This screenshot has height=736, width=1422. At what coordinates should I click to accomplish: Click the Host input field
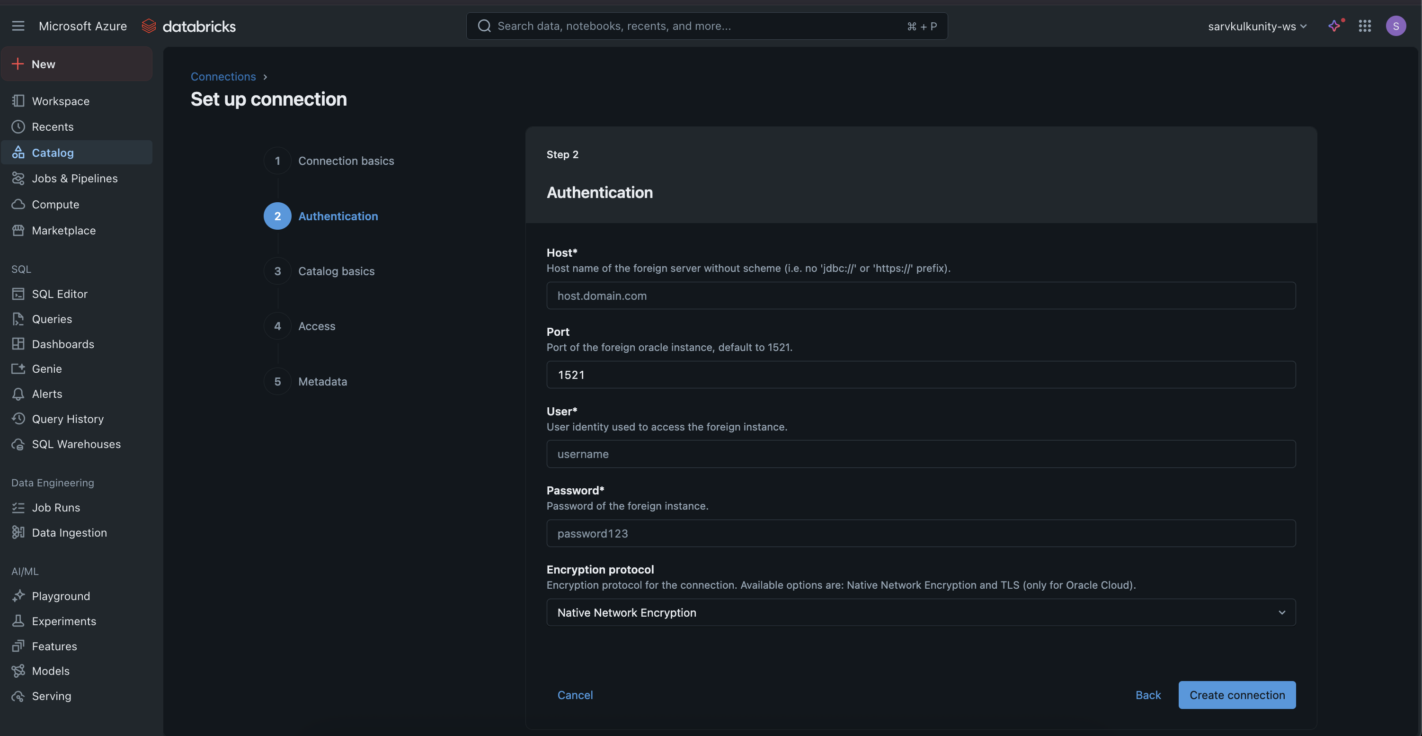pyautogui.click(x=920, y=296)
